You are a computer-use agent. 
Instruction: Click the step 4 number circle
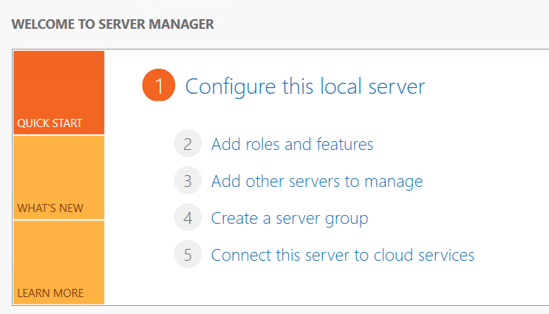[188, 217]
